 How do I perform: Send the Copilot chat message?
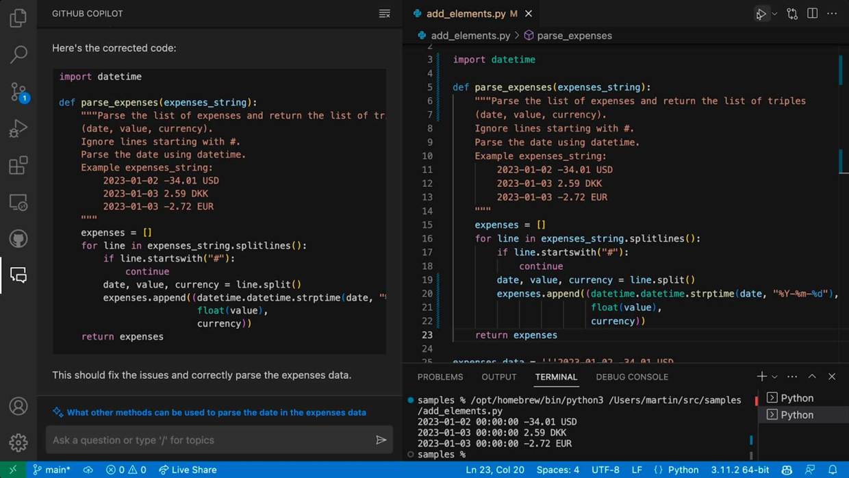point(381,440)
